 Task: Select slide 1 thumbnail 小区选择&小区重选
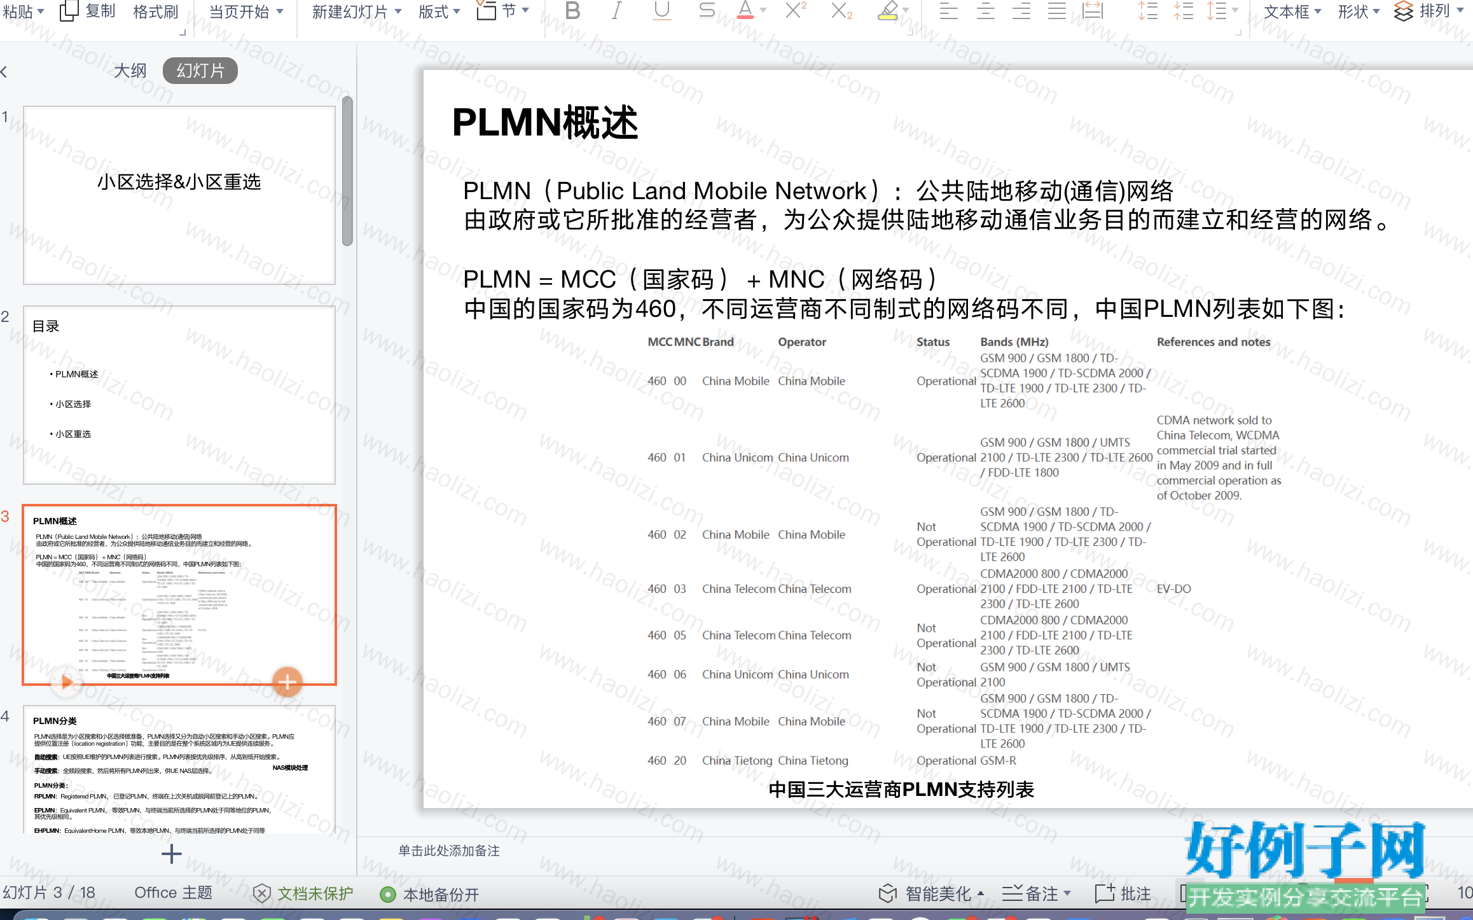179,195
